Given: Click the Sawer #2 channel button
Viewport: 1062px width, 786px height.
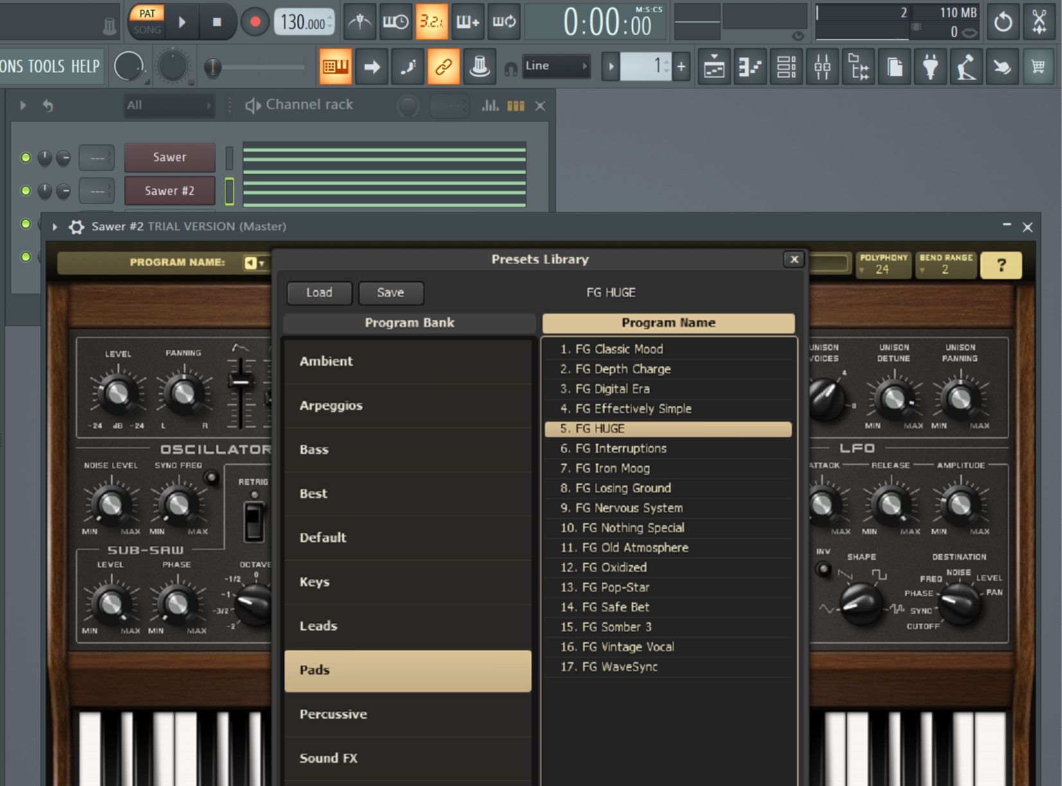Looking at the screenshot, I should point(170,191).
